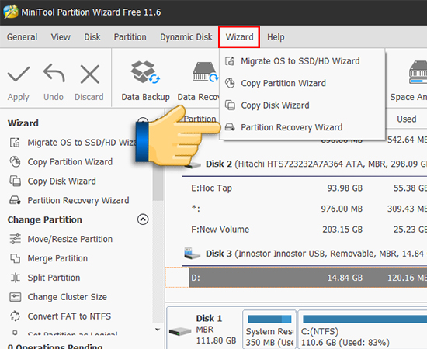Click the 0 Operations Pending label
Viewport: 427px width, 349px height.
coord(55,346)
